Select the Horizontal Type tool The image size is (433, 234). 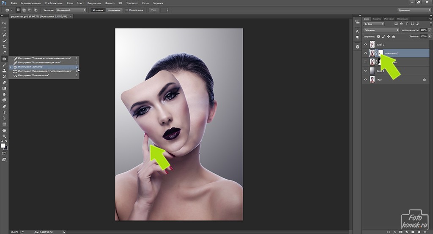tap(4, 112)
